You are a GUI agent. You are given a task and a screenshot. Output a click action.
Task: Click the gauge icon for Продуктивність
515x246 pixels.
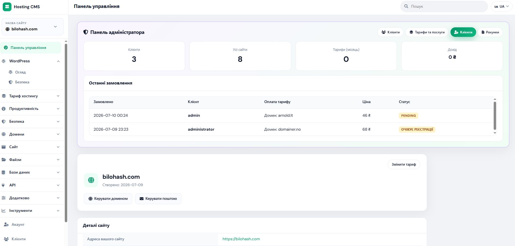(4, 109)
